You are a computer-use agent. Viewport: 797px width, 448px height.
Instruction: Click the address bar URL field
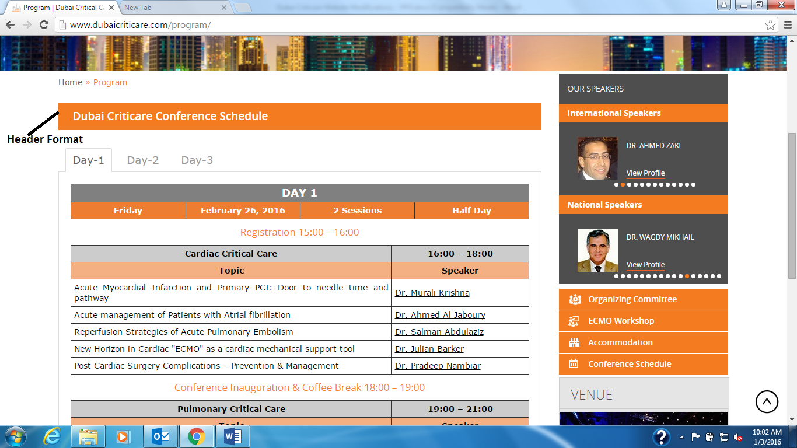[408, 25]
